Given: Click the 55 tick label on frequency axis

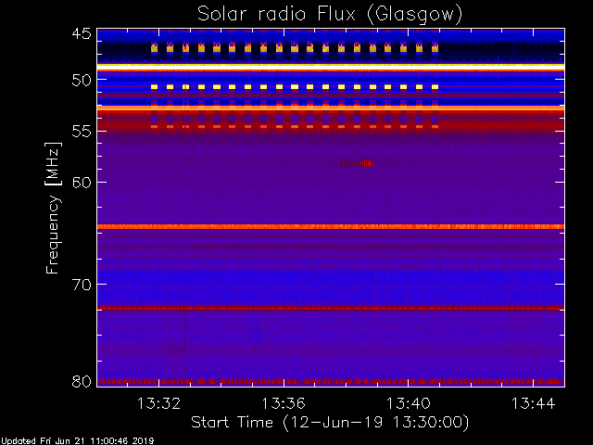Looking at the screenshot, I should (81, 132).
